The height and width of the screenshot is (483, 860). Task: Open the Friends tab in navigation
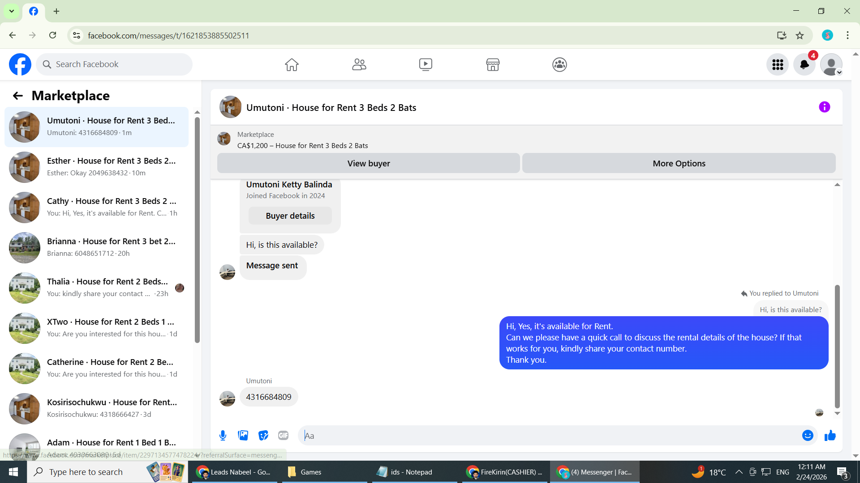coord(359,65)
